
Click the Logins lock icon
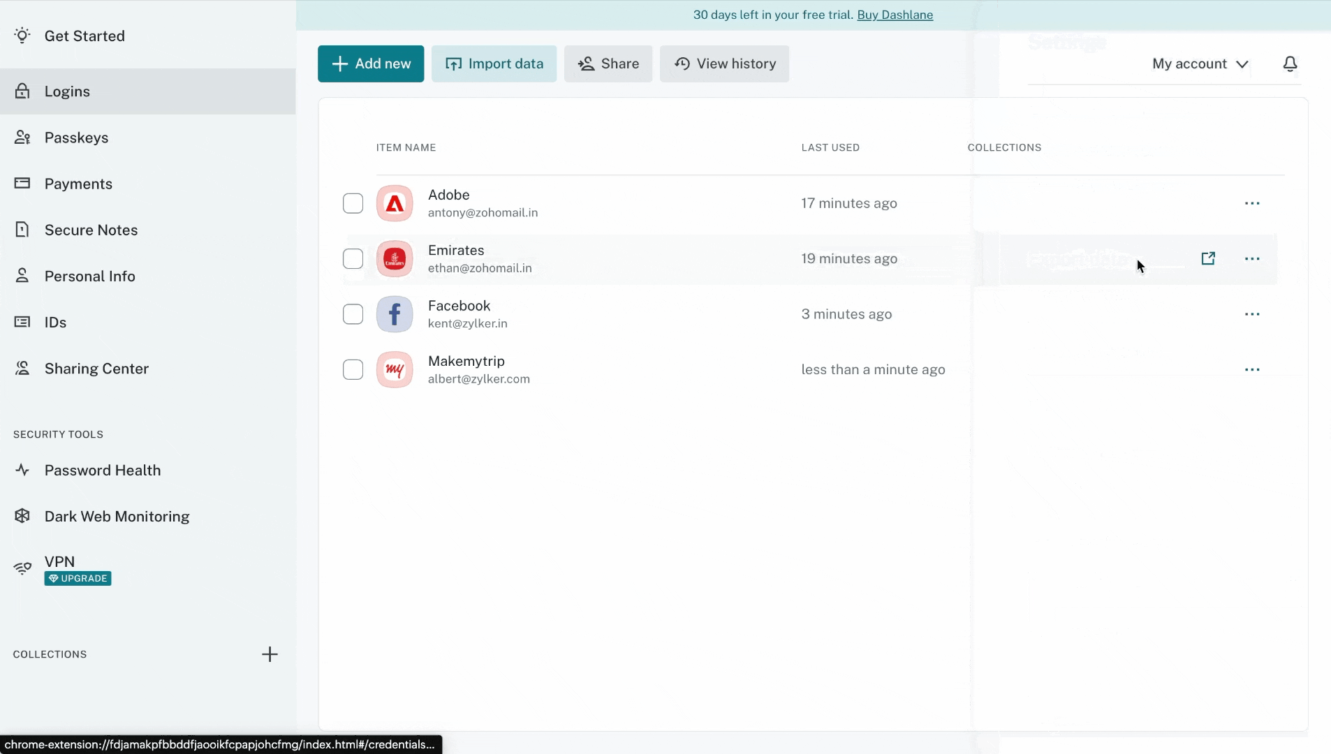pos(22,91)
